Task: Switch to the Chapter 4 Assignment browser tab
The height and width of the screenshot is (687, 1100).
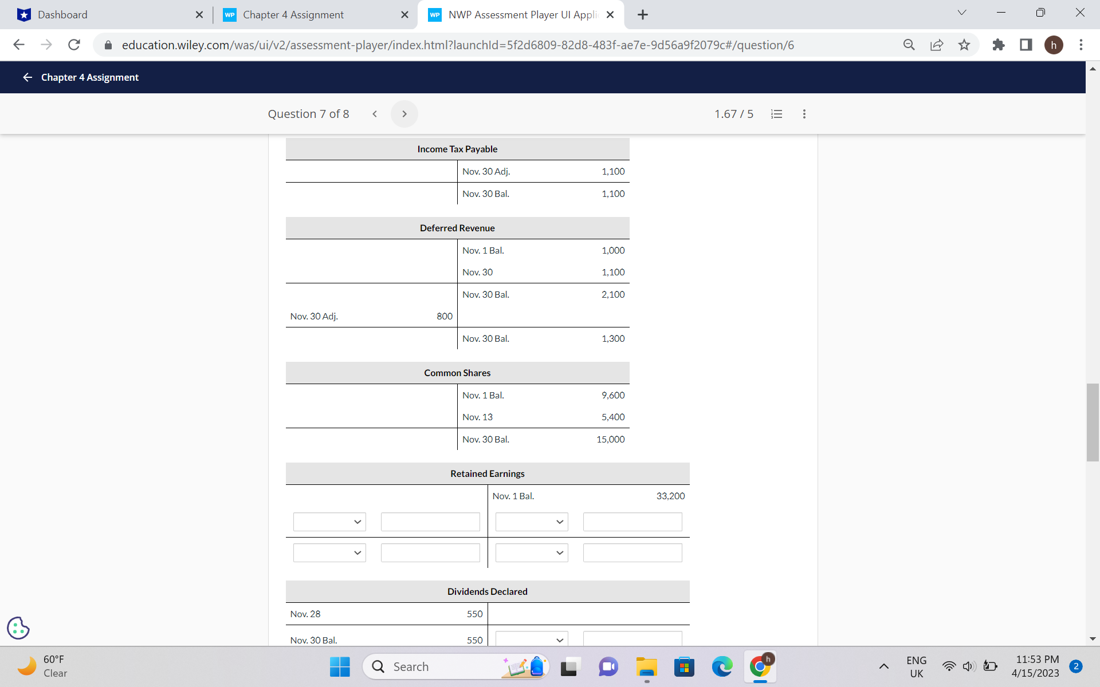Action: pos(293,15)
